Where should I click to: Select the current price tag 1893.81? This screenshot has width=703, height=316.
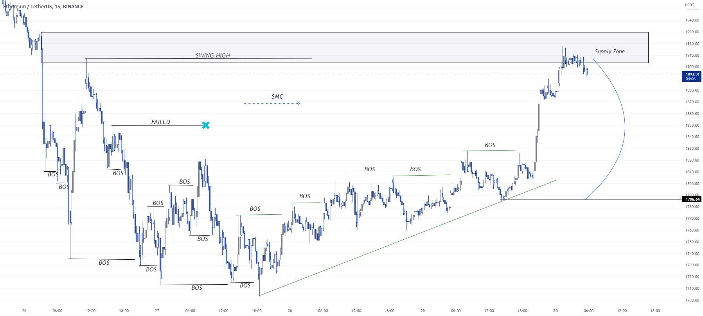[x=692, y=76]
